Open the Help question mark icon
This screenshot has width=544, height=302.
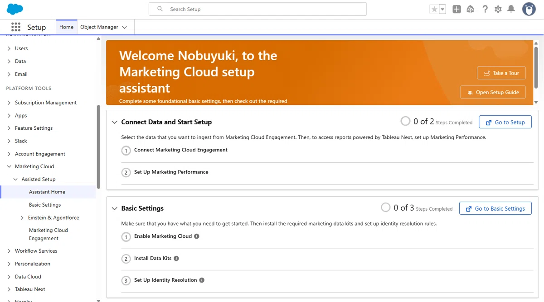(x=485, y=9)
